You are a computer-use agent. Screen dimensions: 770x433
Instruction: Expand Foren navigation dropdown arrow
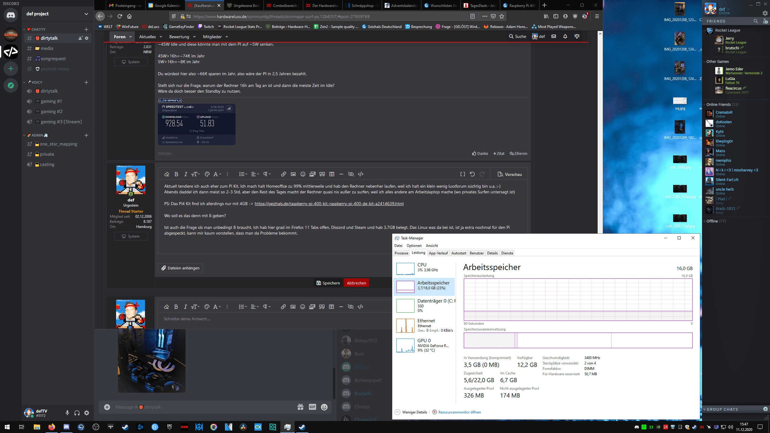click(x=131, y=37)
